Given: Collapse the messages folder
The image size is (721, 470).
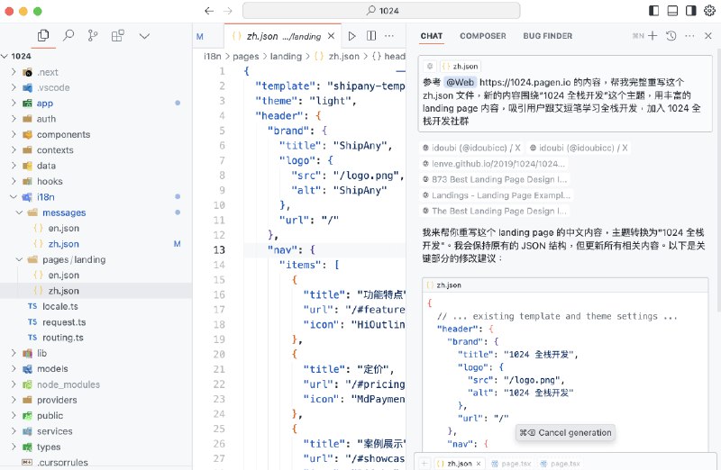Looking at the screenshot, I should 19,212.
